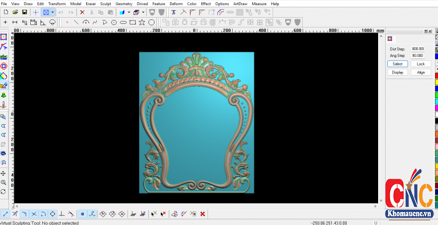Click the blue crosshair icon in toolbar

(36, 13)
